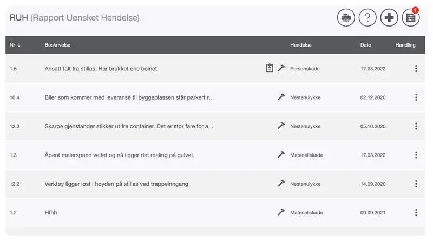433x241 pixels.
Task: Click hammer icon on row 10.4
Action: [281, 97]
